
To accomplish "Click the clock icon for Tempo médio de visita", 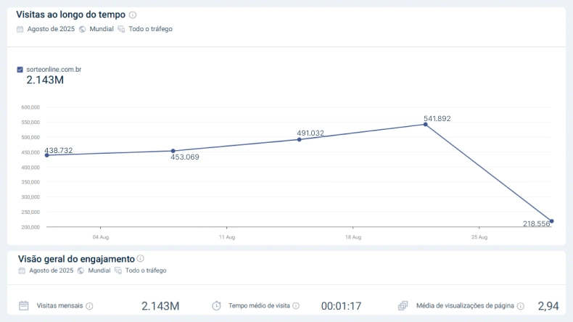I will [x=216, y=305].
